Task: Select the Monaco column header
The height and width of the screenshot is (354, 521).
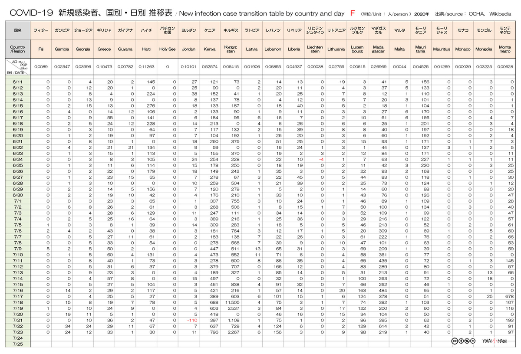Action: point(462,49)
